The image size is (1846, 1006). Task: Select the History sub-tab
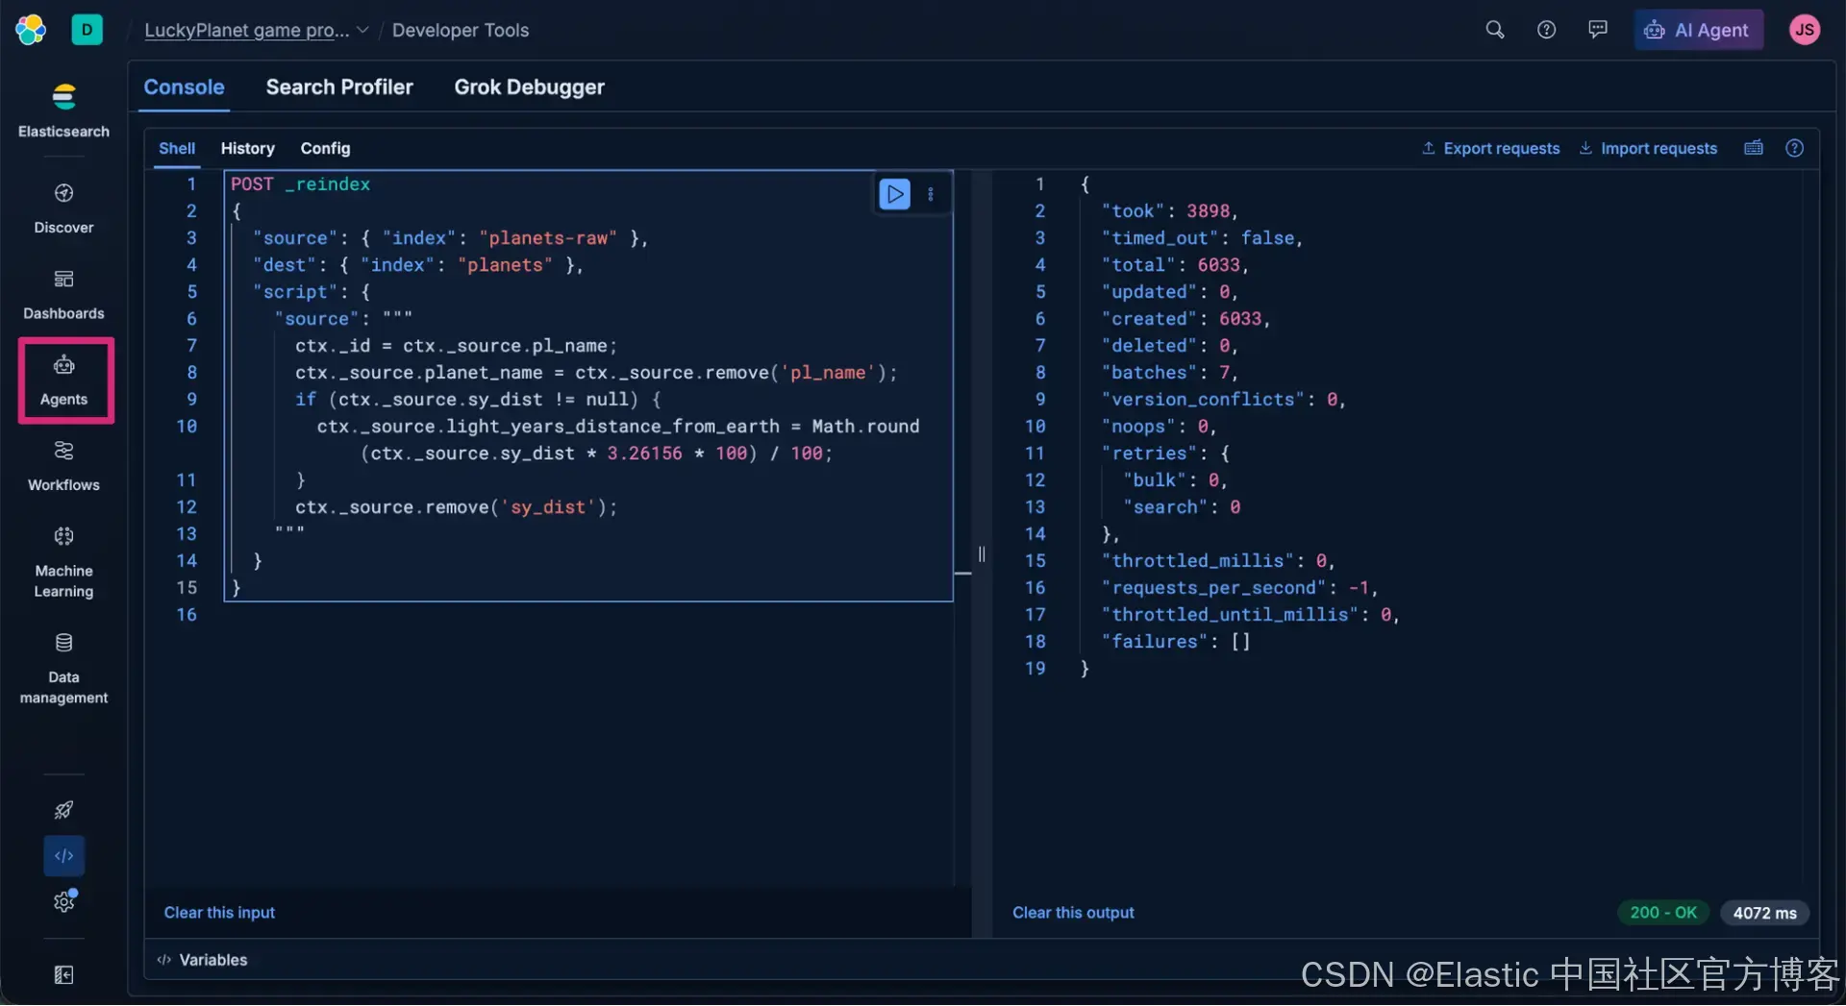247,149
